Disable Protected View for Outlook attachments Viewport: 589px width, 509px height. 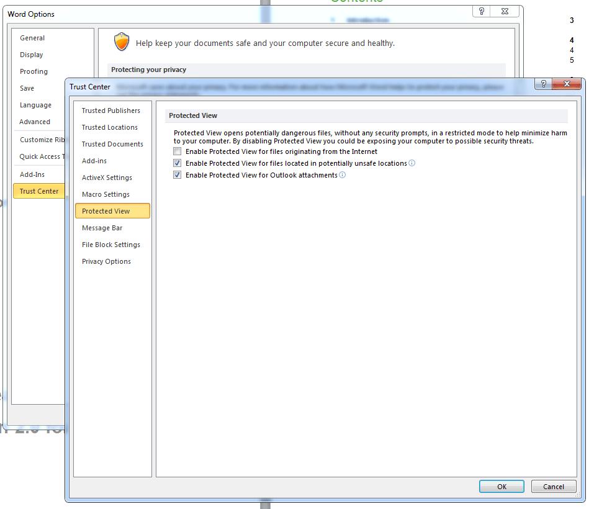[x=178, y=175]
